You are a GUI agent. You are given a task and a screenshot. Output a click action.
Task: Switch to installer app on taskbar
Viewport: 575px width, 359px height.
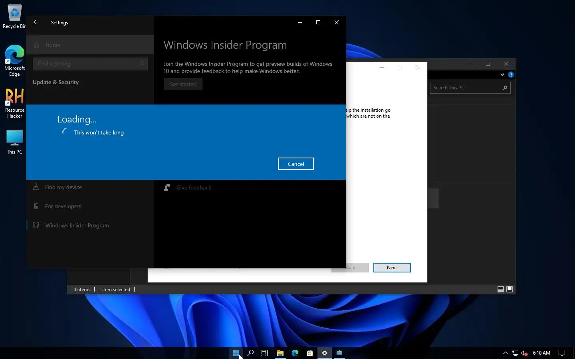point(339,353)
